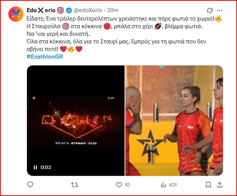This screenshot has height=196, width=237.
Task: Like the tweet with the heart icon
Action: [119, 185]
